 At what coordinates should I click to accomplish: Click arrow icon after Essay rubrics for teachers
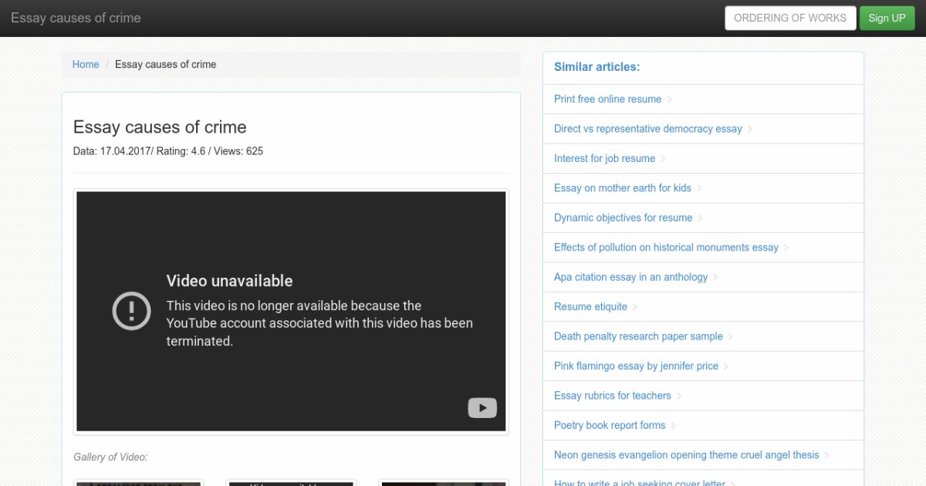[x=679, y=396]
